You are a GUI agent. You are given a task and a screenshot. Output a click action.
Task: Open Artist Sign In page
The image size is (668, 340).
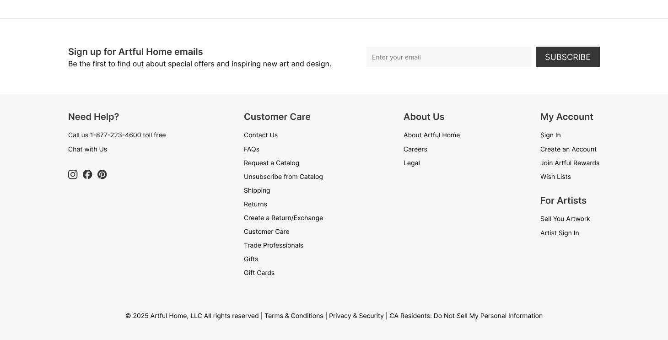pyautogui.click(x=560, y=233)
